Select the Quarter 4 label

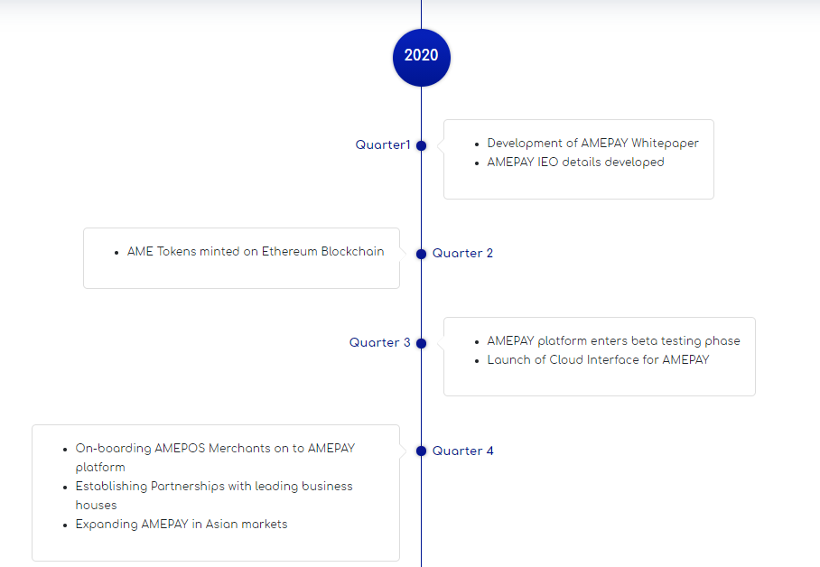(x=462, y=451)
